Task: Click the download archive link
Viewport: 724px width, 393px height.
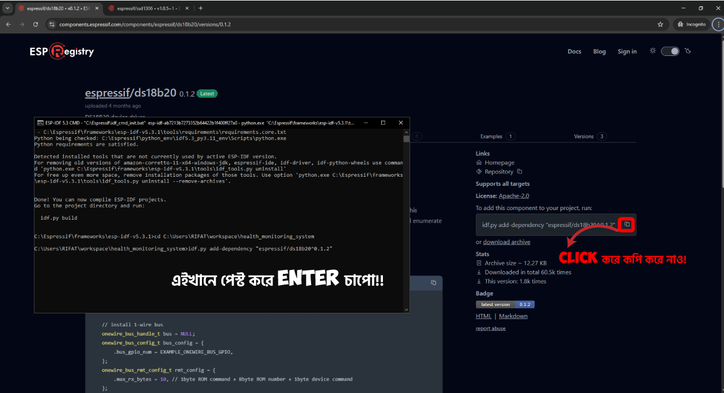Action: click(507, 242)
